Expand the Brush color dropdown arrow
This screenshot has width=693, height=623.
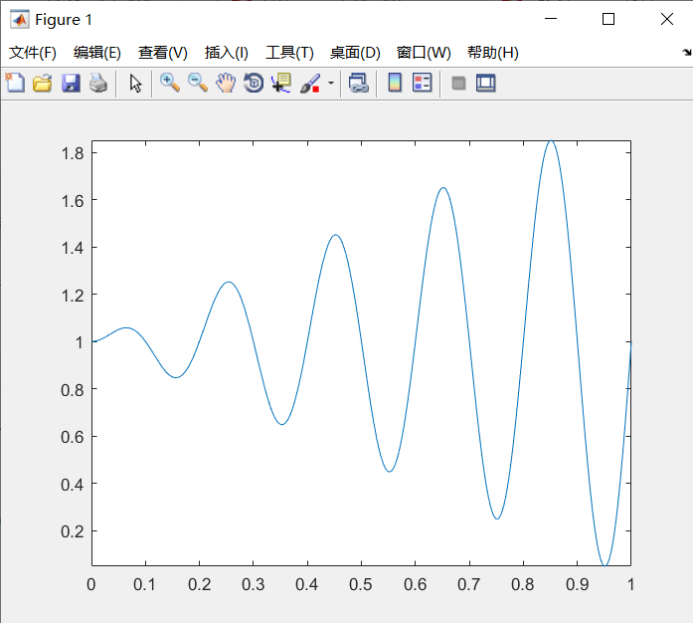click(x=331, y=83)
